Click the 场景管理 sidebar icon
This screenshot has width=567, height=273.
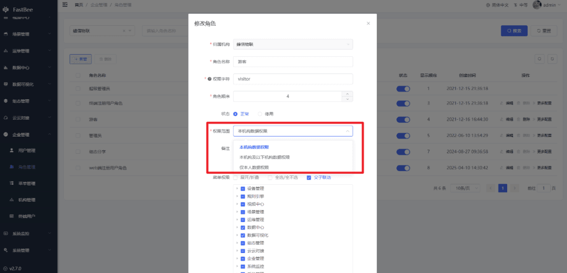pyautogui.click(x=5, y=34)
